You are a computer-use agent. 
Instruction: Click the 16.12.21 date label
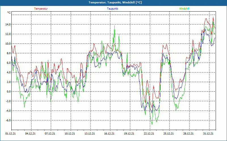point(109,134)
